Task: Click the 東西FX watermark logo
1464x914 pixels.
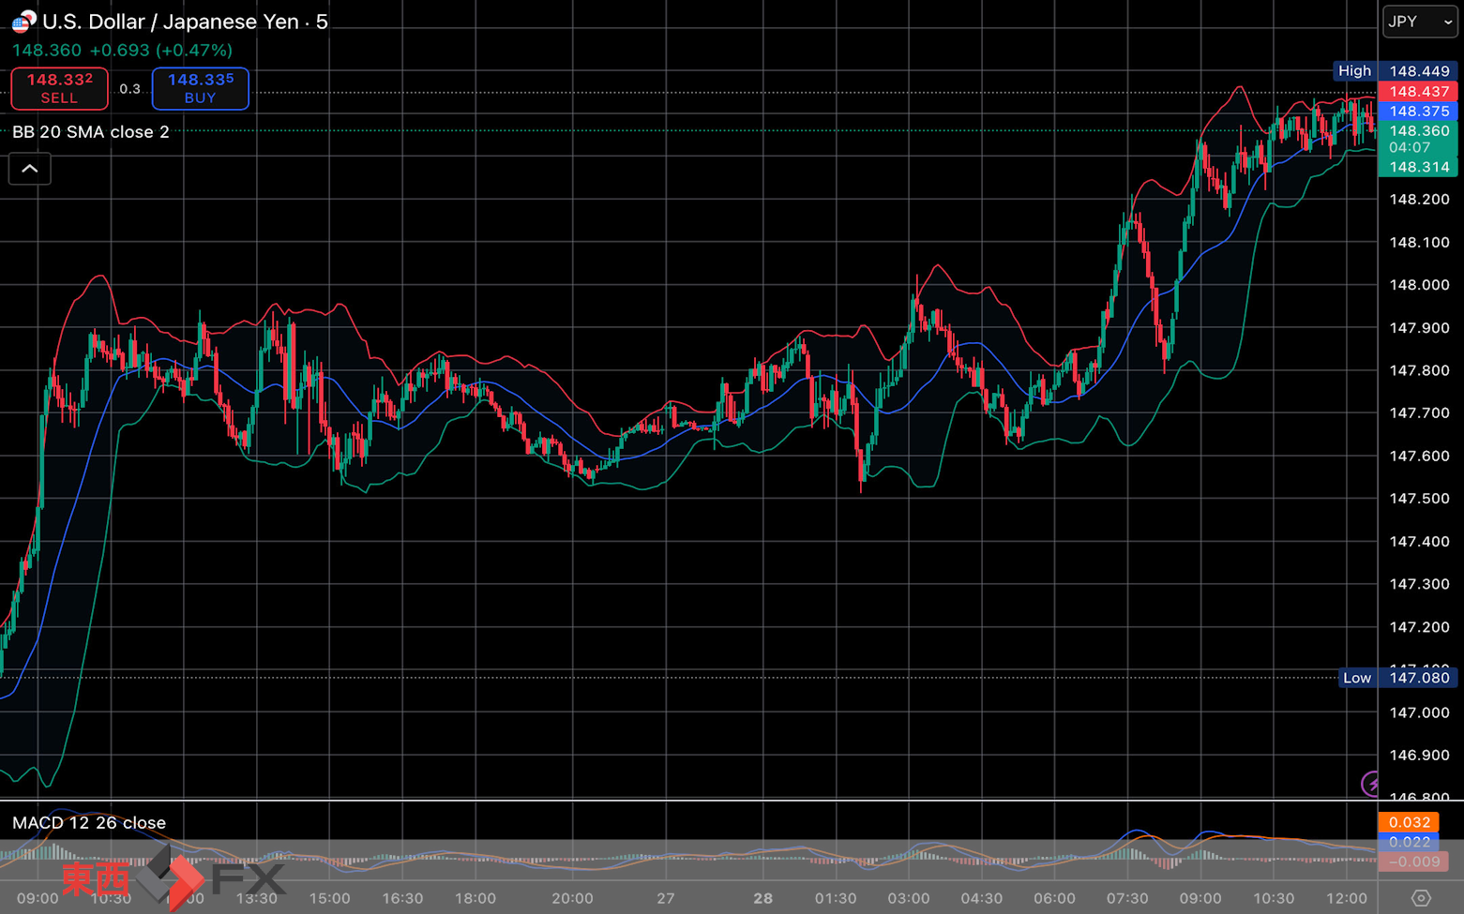Action: click(174, 877)
